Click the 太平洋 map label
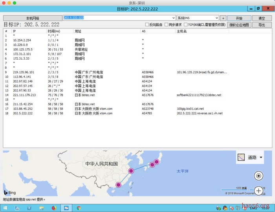 click(182, 171)
